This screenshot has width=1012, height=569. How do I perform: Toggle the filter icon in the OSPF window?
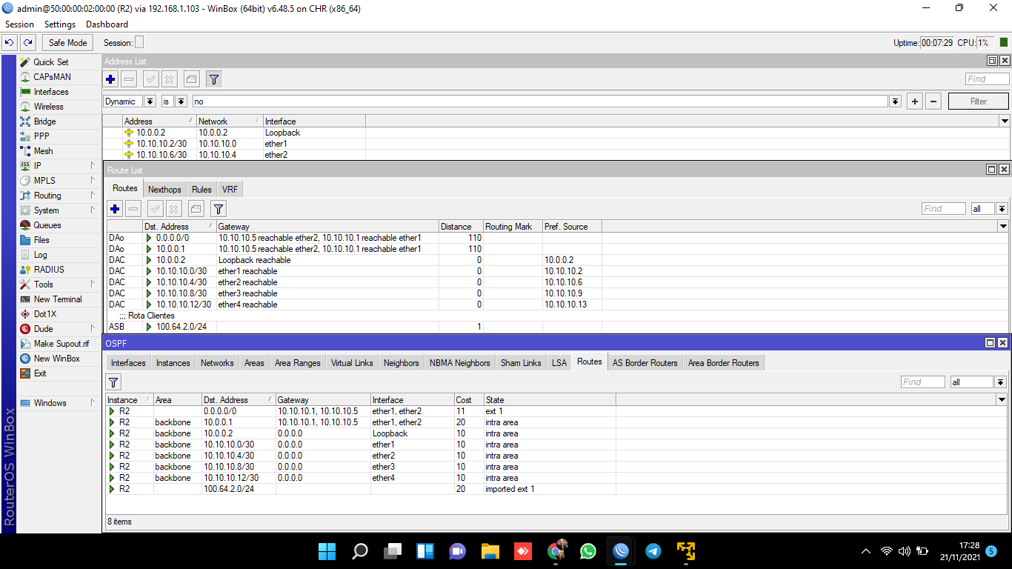(113, 382)
